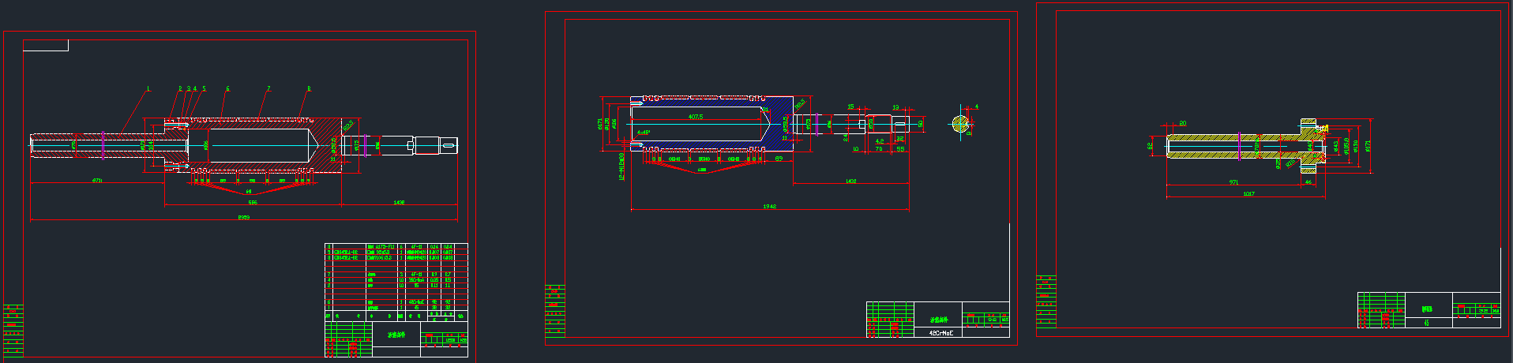
Task: Click part callout number 1
Action: pos(148,88)
